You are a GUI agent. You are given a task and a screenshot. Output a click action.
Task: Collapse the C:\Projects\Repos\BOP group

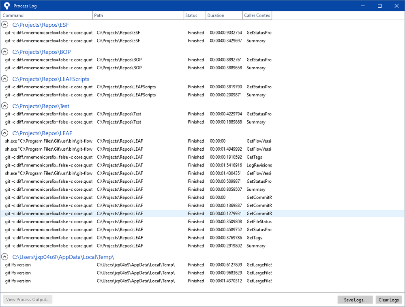coord(4,51)
